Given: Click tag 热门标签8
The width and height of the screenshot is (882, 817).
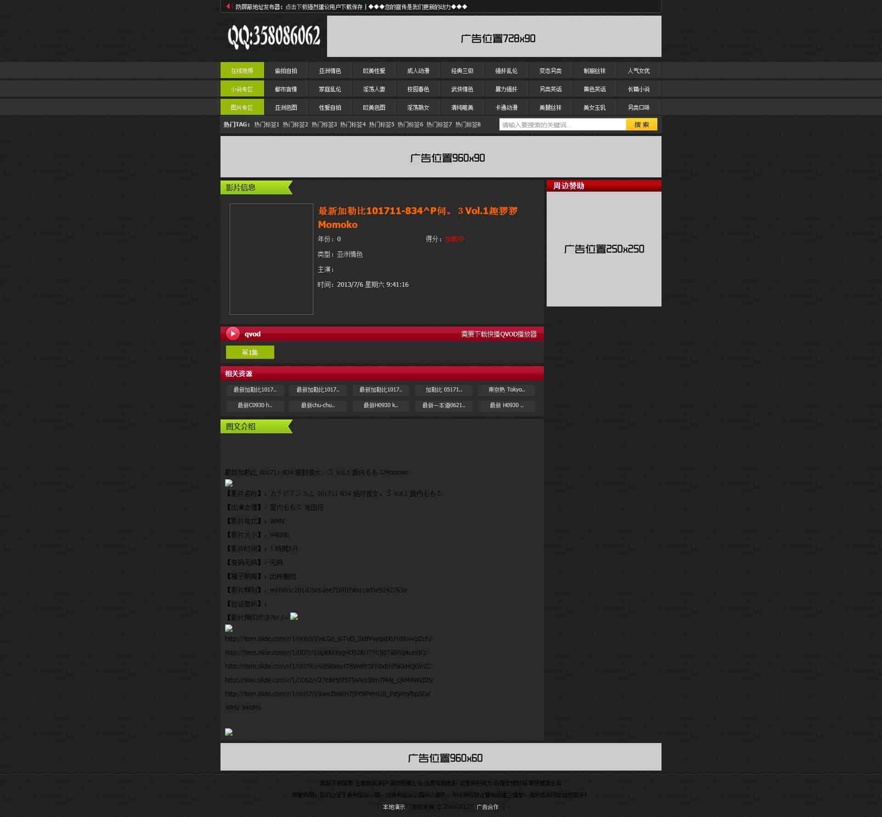Looking at the screenshot, I should [x=468, y=125].
